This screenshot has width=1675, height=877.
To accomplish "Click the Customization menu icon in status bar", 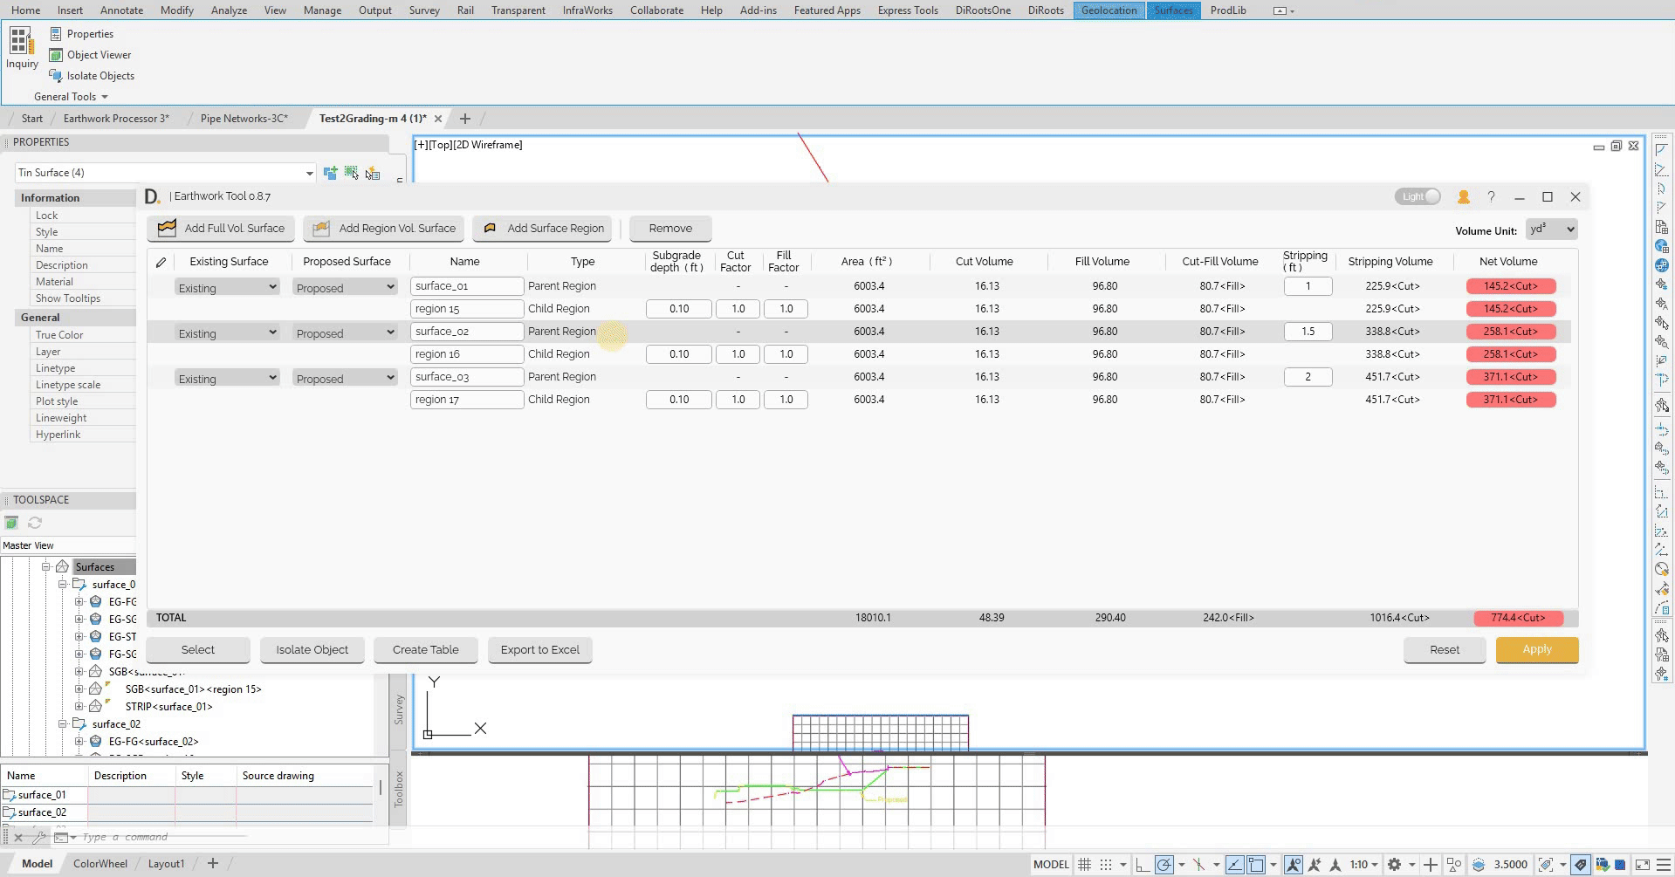I will 1663,865.
